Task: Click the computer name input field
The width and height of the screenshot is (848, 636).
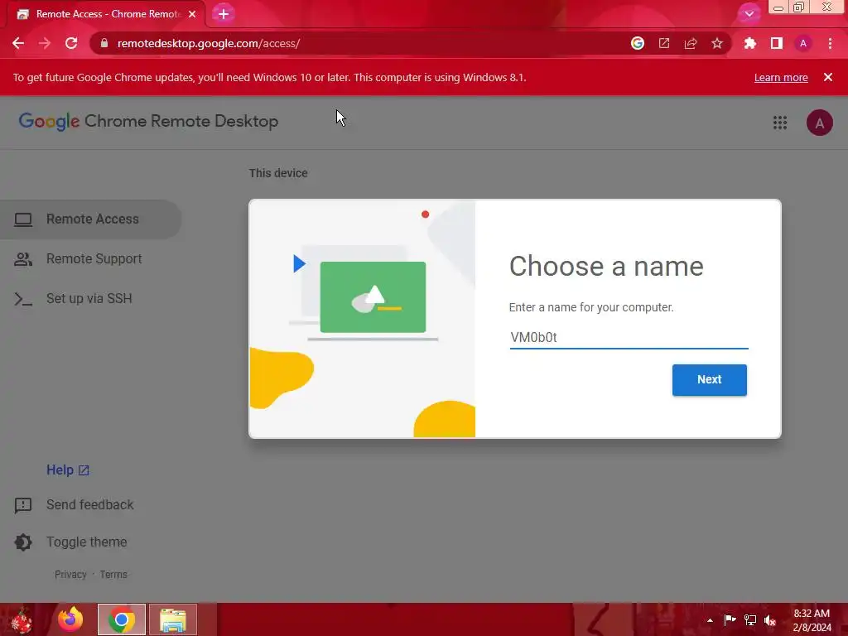Action: click(x=629, y=337)
